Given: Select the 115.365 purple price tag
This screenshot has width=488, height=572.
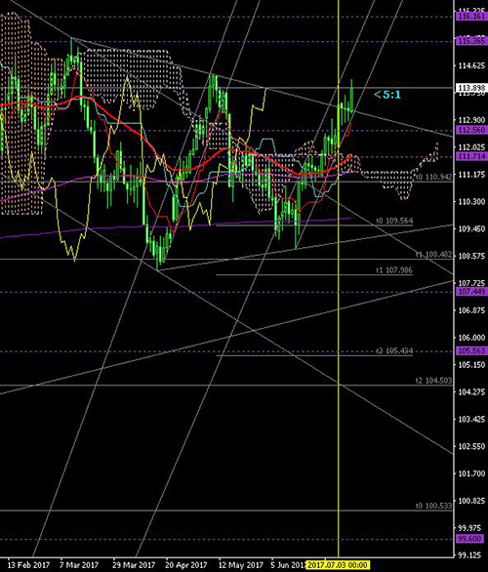Looking at the screenshot, I should (471, 41).
